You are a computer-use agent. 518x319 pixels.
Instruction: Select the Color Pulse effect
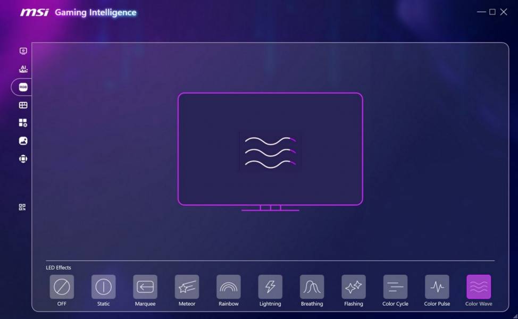tap(437, 287)
